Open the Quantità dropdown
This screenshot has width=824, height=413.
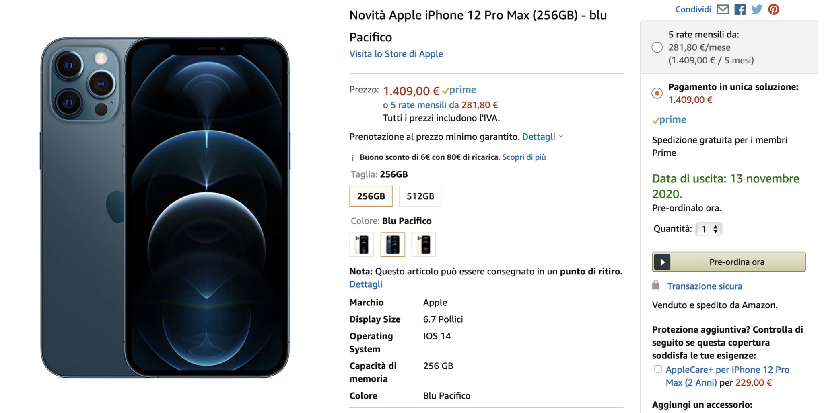click(x=708, y=229)
